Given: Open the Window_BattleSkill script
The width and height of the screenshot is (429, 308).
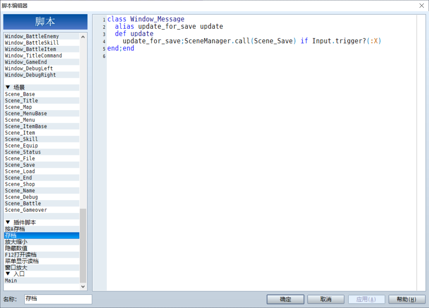Looking at the screenshot, I should pos(42,43).
